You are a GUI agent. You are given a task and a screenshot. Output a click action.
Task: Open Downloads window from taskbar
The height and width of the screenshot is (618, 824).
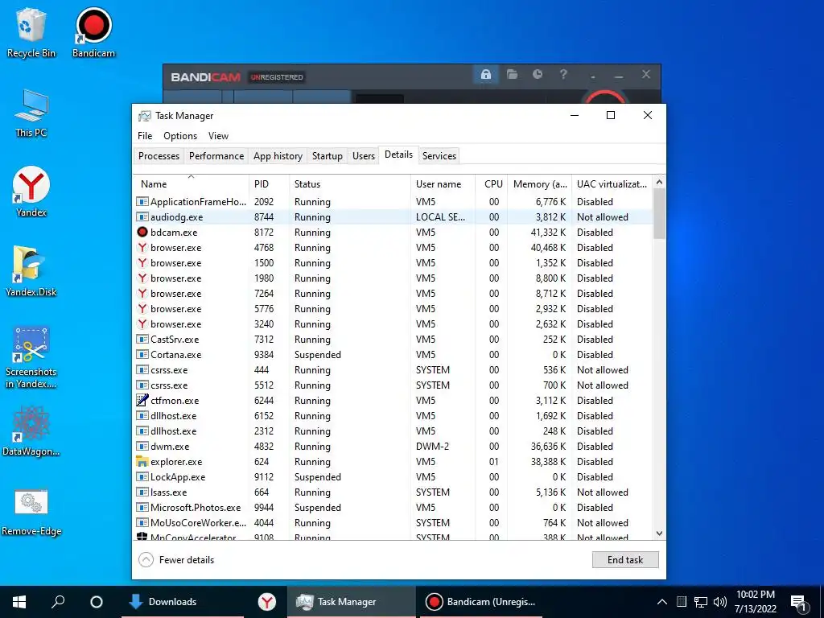(183, 602)
